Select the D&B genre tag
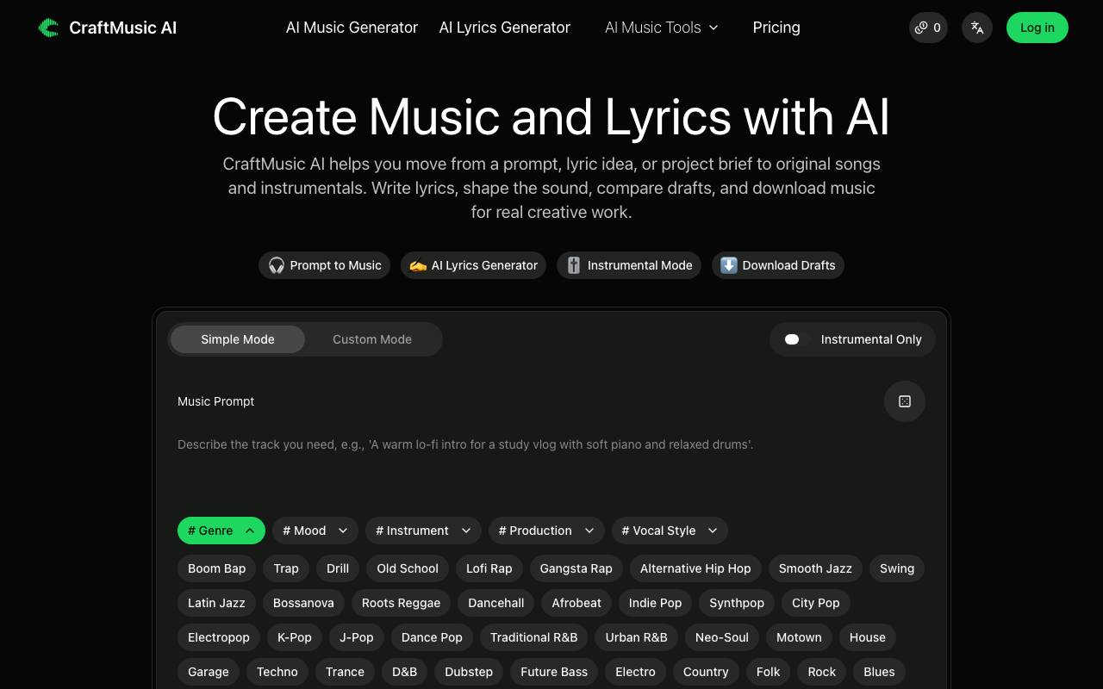The image size is (1103, 689). [x=404, y=672]
